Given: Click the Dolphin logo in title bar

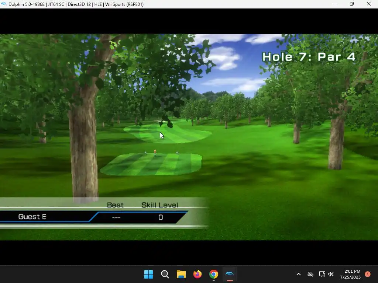Looking at the screenshot, I should point(4,4).
